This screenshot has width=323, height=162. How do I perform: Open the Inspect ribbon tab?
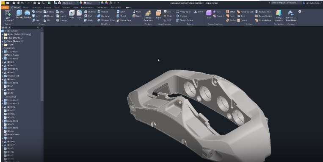tap(47, 8)
